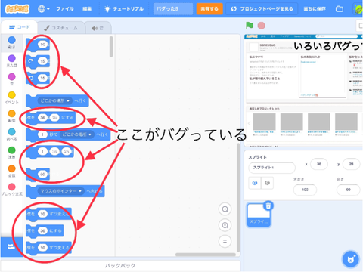Click the workspace zoom out button

pos(225,225)
